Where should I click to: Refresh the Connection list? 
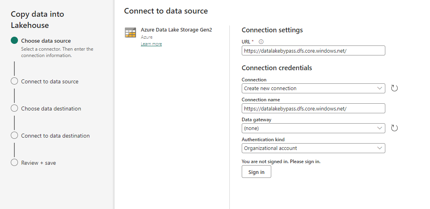(394, 88)
